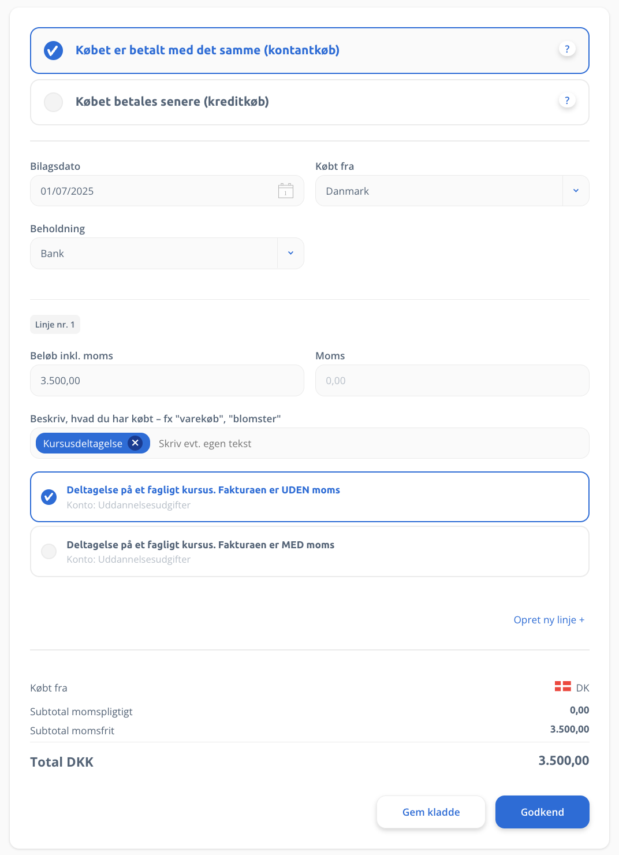This screenshot has width=619, height=855.
Task: Click the Beløb inkl. moms field
Action: [167, 380]
